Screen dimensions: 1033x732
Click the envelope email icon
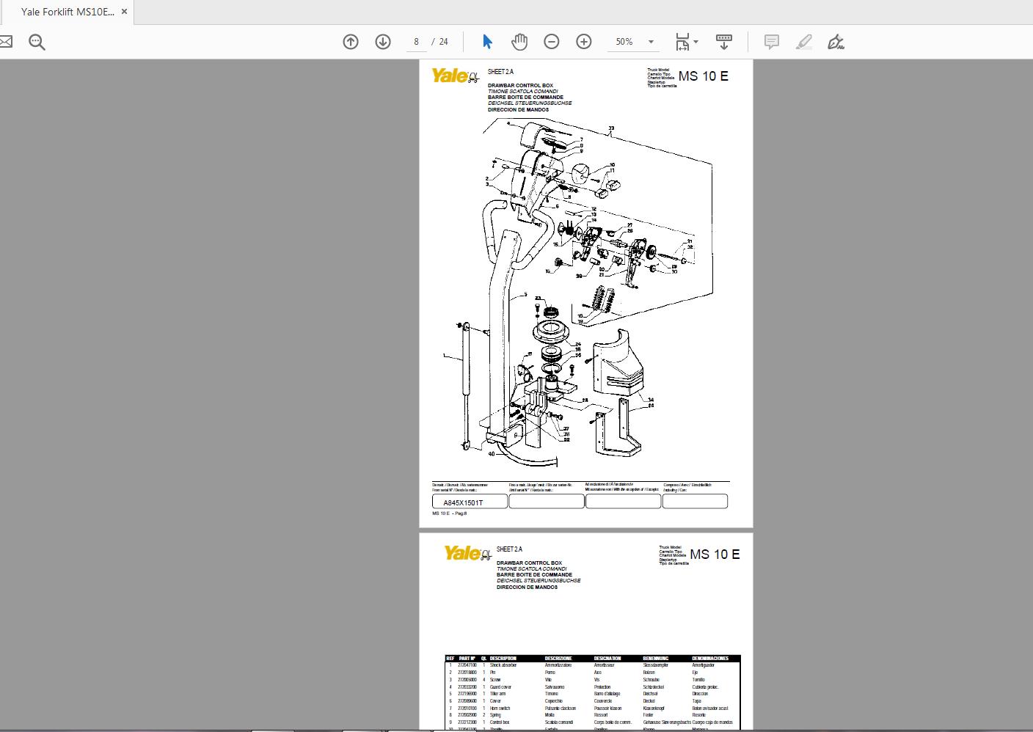(5, 42)
